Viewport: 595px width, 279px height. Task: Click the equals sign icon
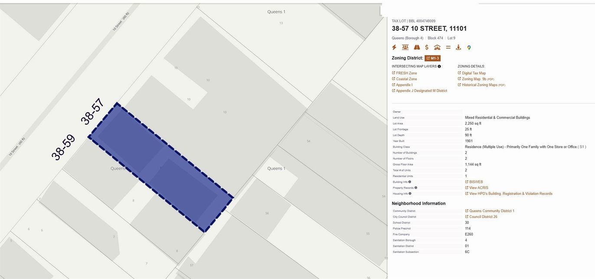448,48
